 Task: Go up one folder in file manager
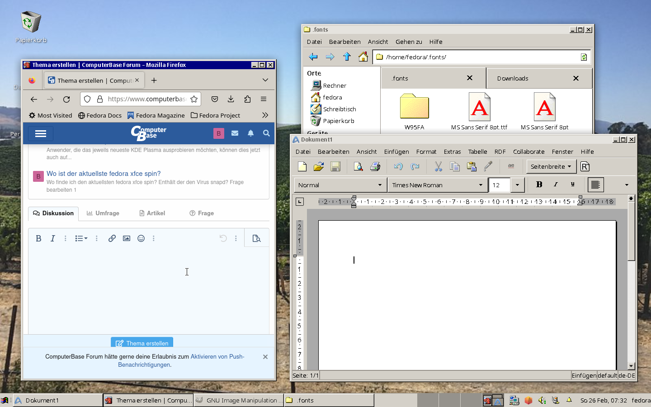(347, 57)
